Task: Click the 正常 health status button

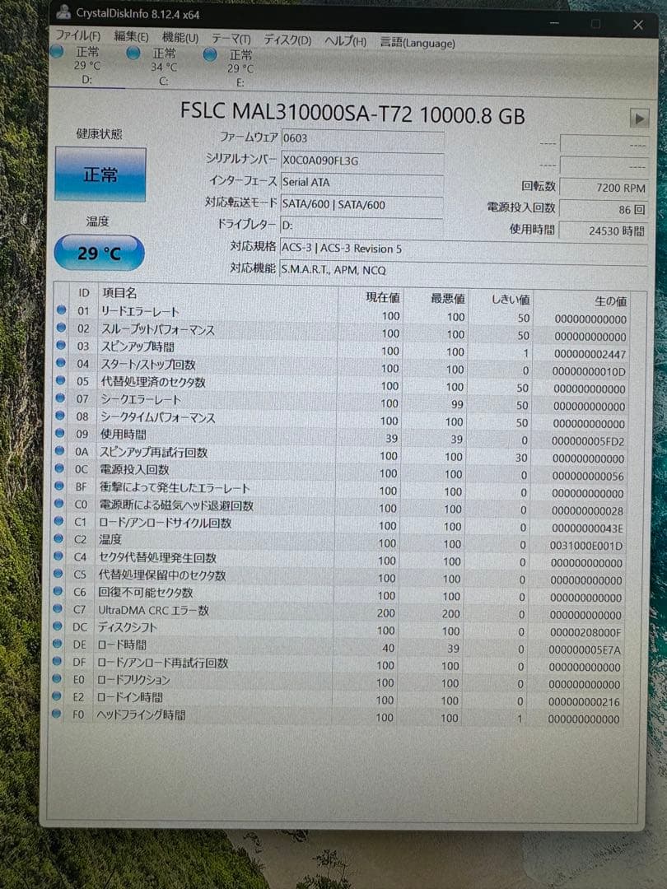Action: [100, 175]
